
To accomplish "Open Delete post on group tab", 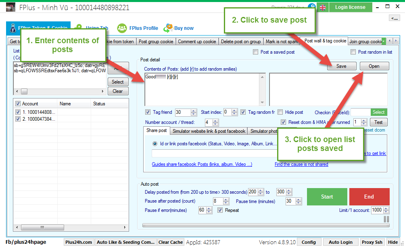I will click(241, 41).
